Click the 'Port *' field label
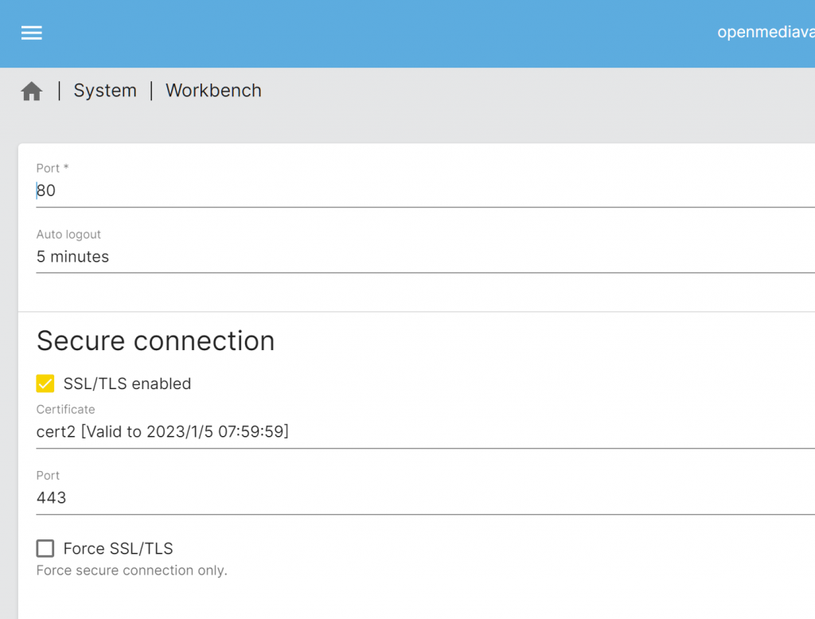This screenshot has width=815, height=619. (53, 168)
